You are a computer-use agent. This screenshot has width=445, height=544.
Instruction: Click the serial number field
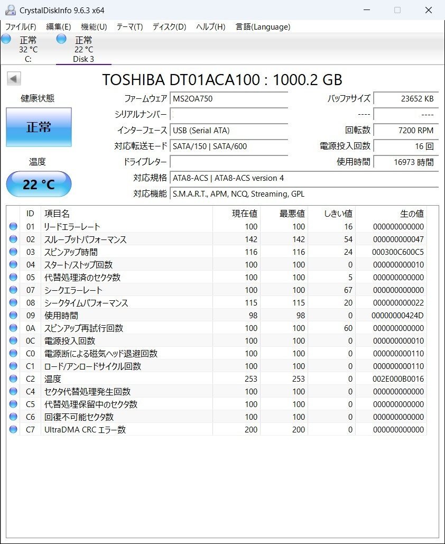point(229,115)
